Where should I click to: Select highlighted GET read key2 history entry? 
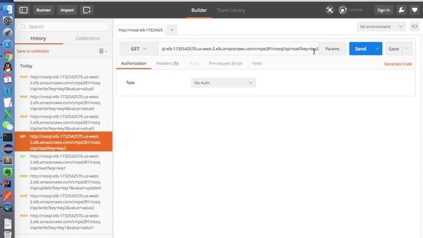coord(63,142)
